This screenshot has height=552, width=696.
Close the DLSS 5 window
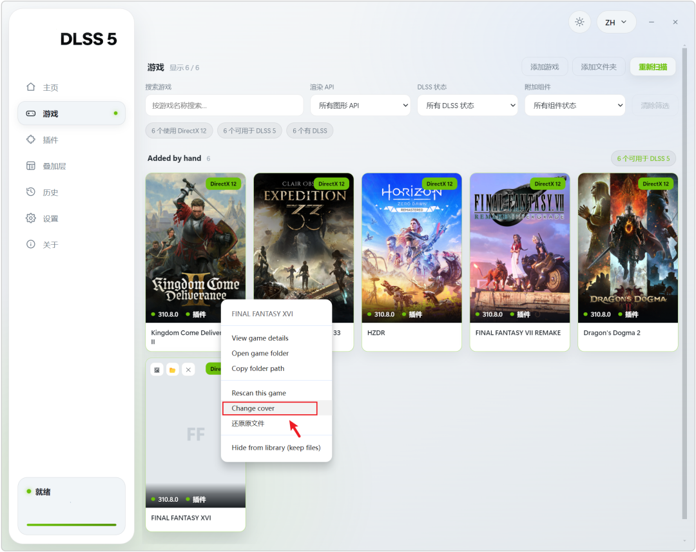[675, 22]
